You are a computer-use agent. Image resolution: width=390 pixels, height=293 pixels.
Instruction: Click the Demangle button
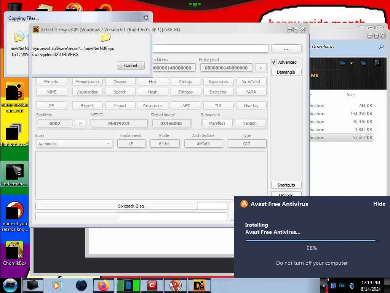(286, 72)
